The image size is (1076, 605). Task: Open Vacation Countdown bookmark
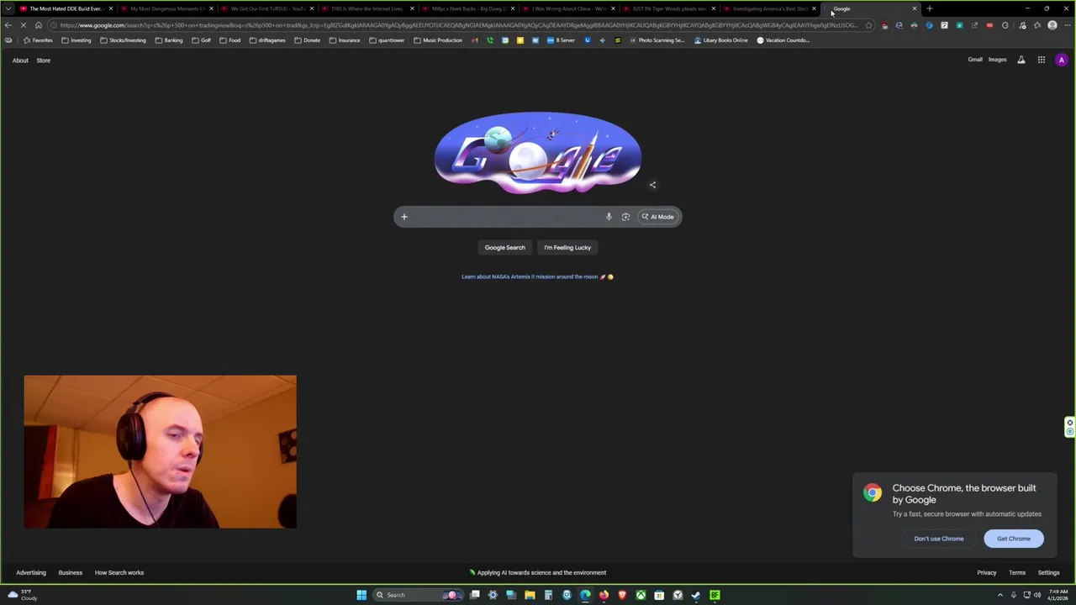[x=783, y=40]
